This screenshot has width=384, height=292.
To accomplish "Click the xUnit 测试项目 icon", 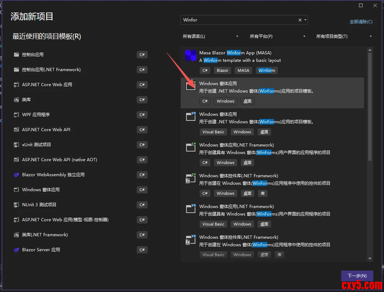I will tap(16, 145).
